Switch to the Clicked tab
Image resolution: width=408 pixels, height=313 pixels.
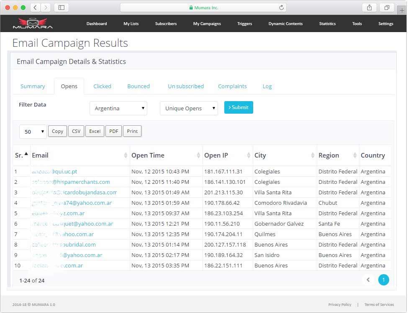pyautogui.click(x=102, y=86)
